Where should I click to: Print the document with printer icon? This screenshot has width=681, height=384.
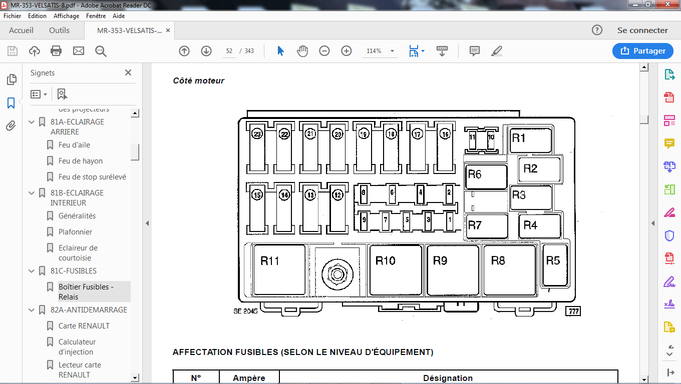[x=56, y=51]
